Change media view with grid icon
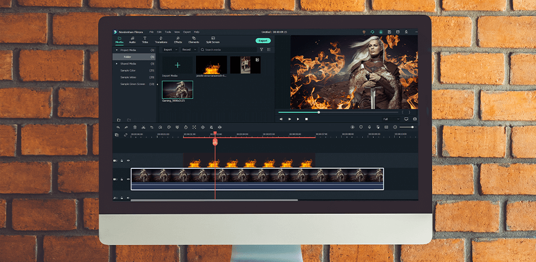The image size is (536, 262). pos(269,50)
